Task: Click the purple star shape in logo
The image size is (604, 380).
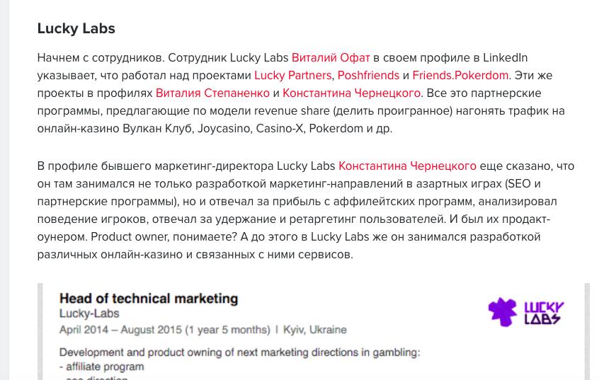Action: [x=503, y=312]
